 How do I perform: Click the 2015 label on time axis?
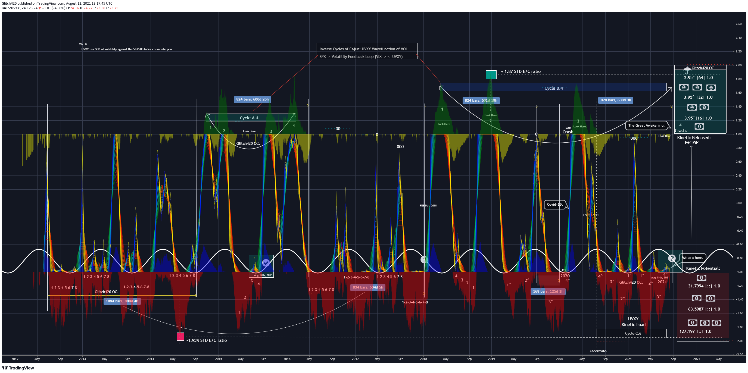coord(218,359)
